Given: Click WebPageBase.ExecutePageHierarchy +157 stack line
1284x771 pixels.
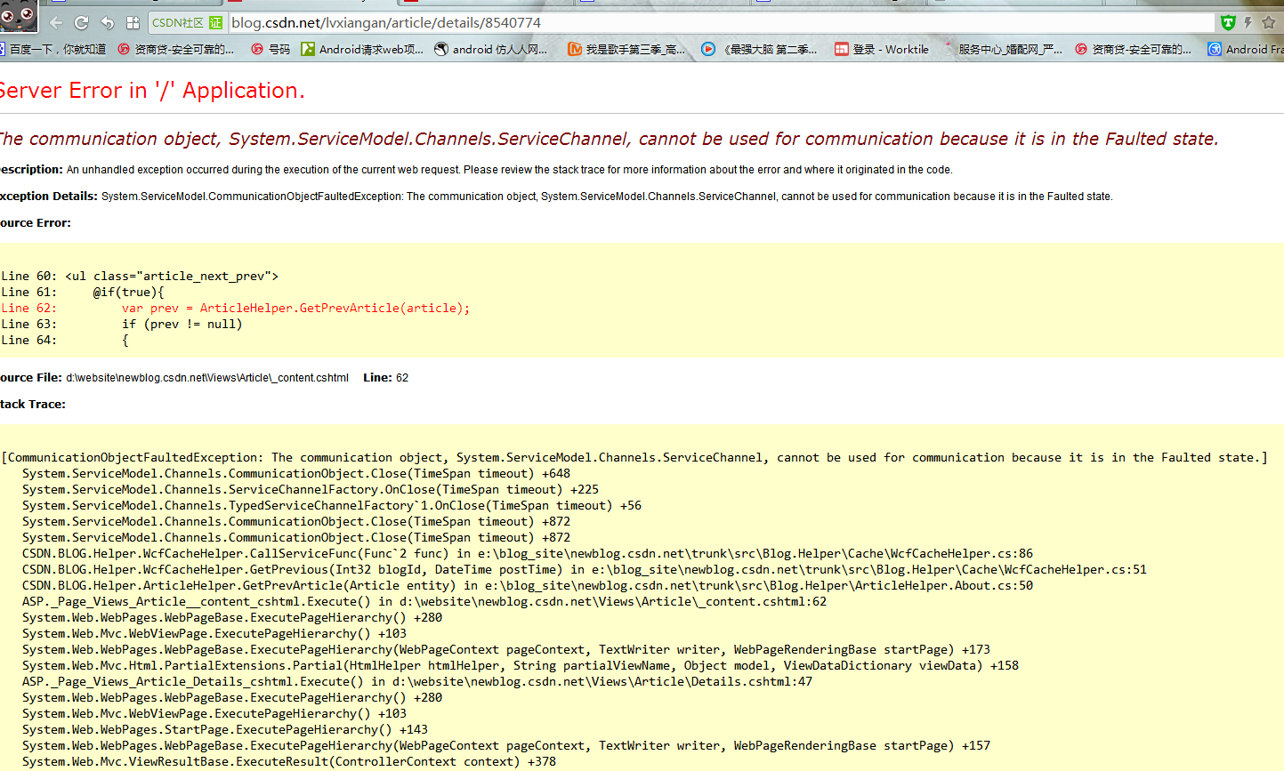Looking at the screenshot, I should coord(506,745).
